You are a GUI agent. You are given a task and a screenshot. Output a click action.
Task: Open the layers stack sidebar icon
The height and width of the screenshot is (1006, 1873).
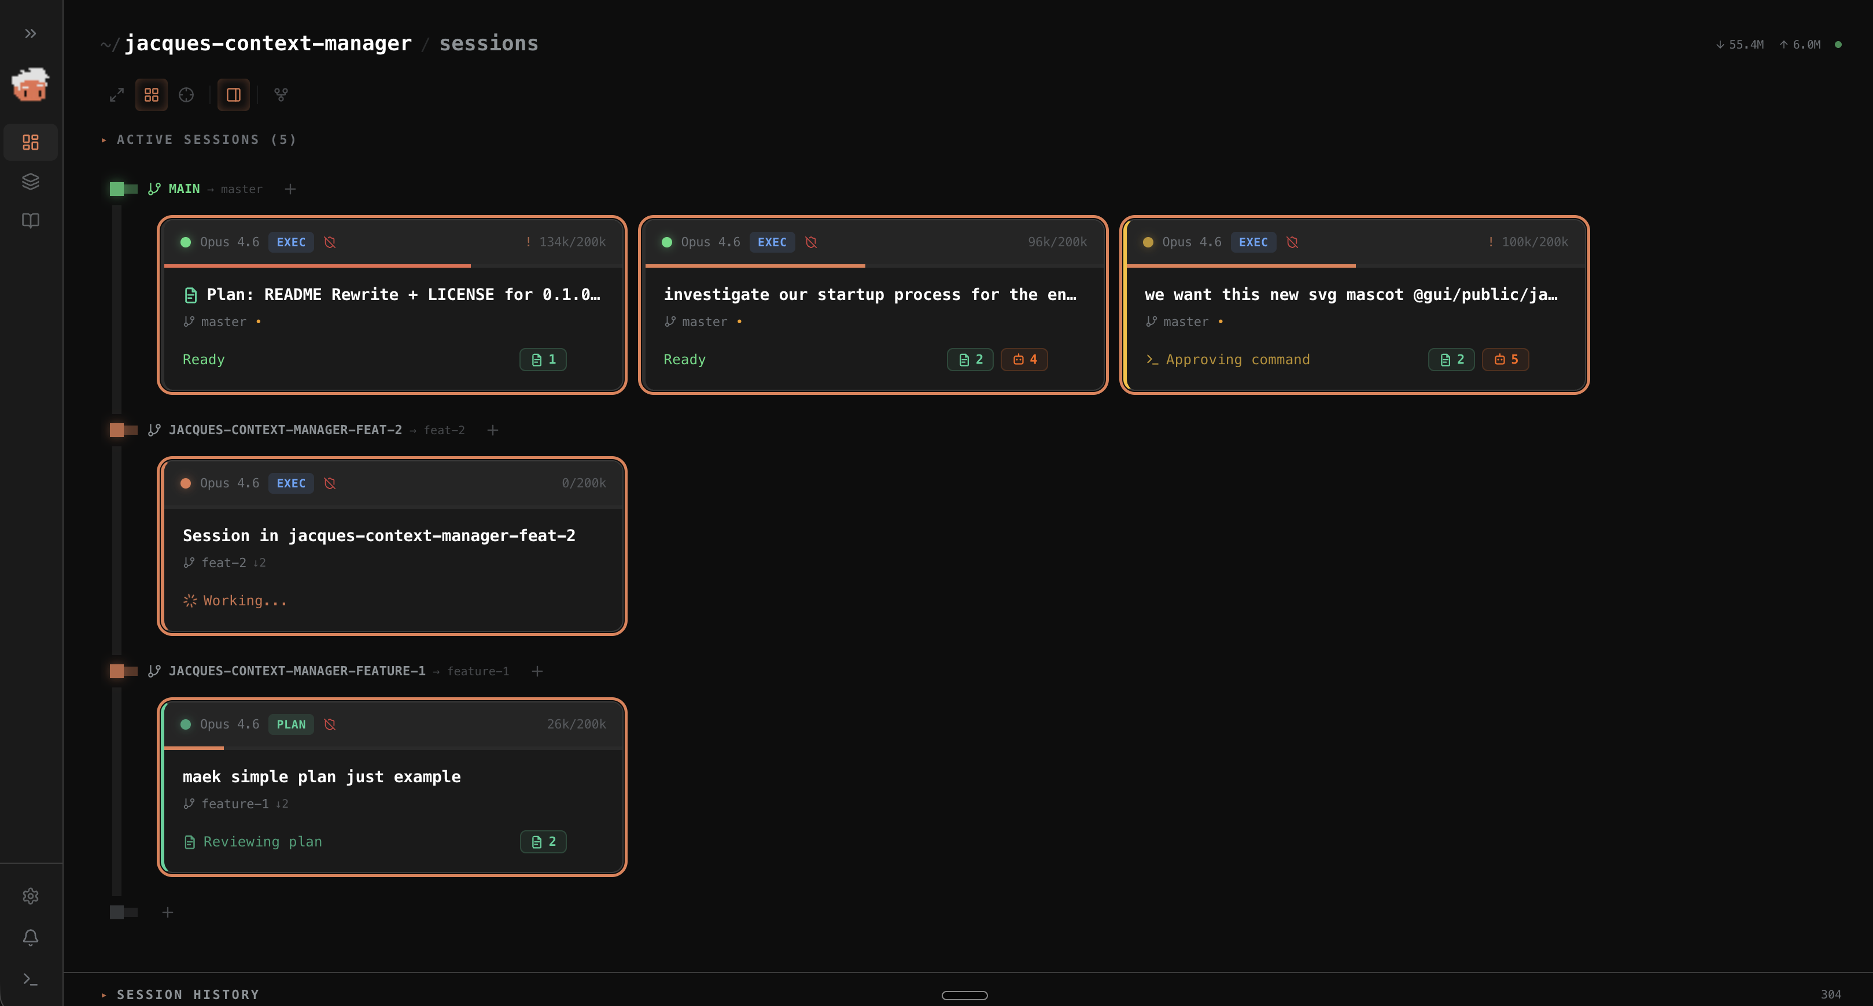[x=31, y=181]
